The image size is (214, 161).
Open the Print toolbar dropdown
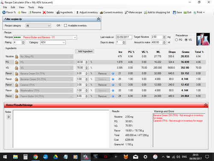point(199,12)
